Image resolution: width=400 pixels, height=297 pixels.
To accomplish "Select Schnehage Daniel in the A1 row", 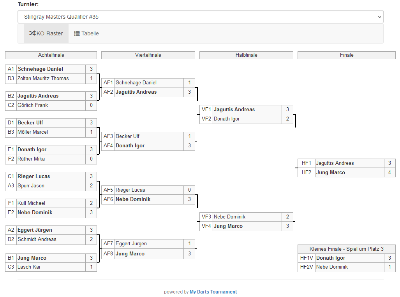I will [x=41, y=69].
